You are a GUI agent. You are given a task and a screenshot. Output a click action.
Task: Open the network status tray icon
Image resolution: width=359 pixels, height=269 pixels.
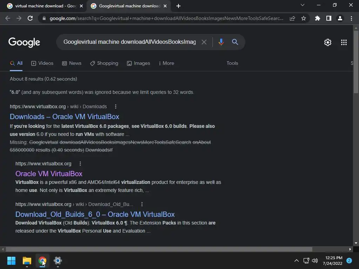[306, 261]
